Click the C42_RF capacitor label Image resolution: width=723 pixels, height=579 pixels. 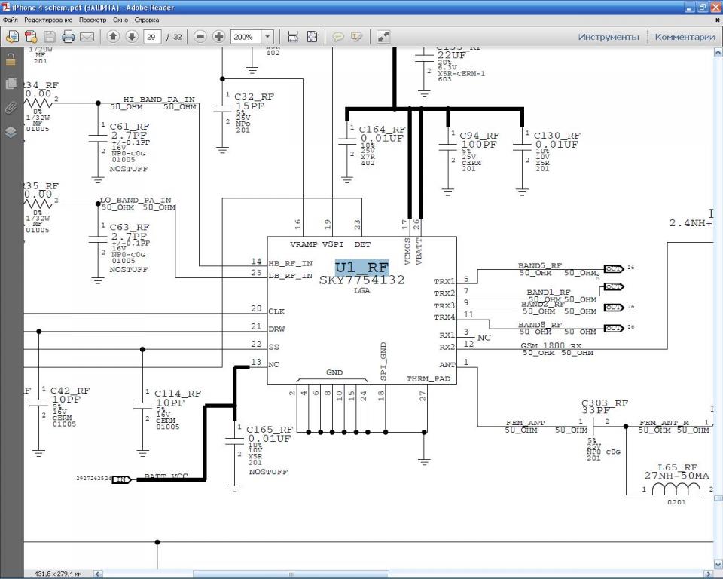[70, 391]
